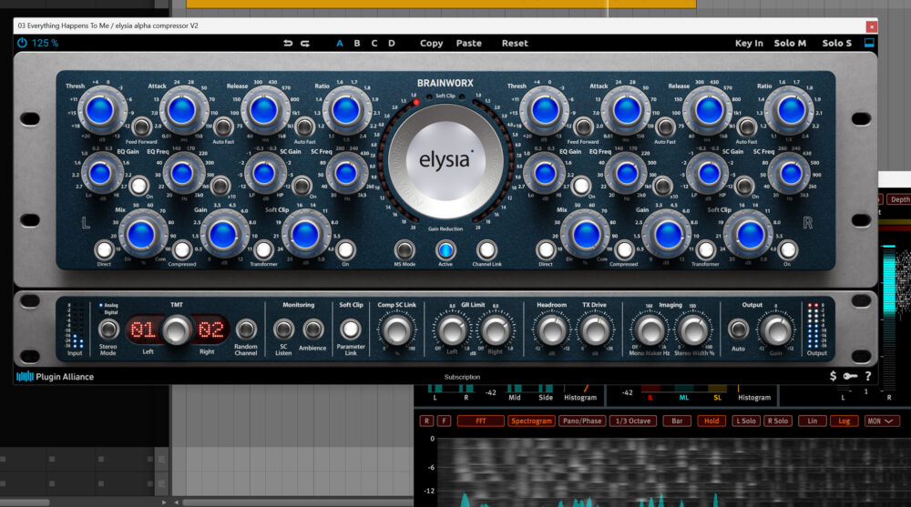Select preset bank D
Screen dimensions: 911x507
392,43
